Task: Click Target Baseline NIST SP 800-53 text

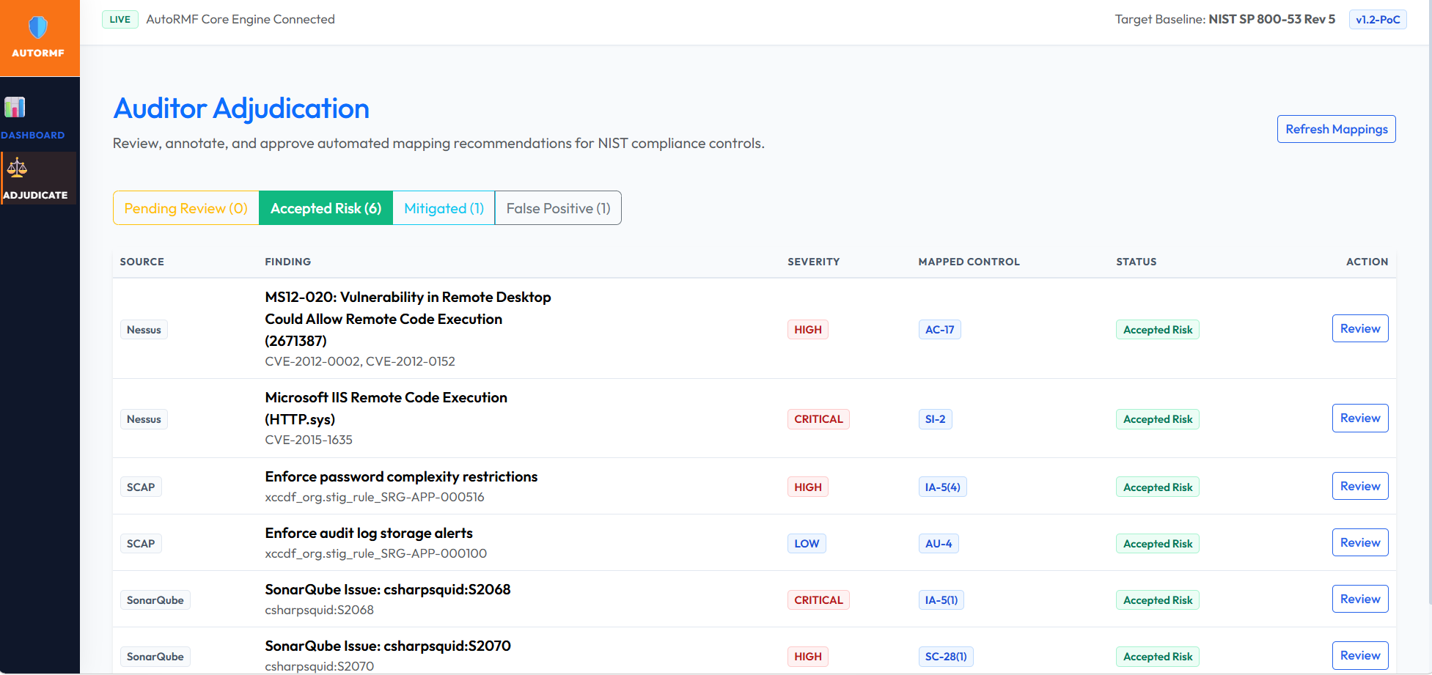Action: pyautogui.click(x=1225, y=19)
